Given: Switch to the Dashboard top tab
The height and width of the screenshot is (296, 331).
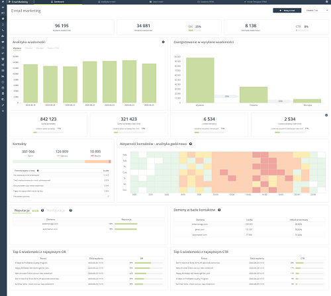Looking at the screenshot, I should coord(58,2).
